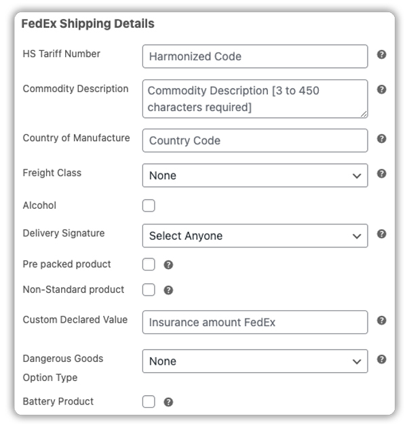407x427 pixels.
Task: Expand Delivery Signature Select Anyone dropdown
Action: pos(254,236)
